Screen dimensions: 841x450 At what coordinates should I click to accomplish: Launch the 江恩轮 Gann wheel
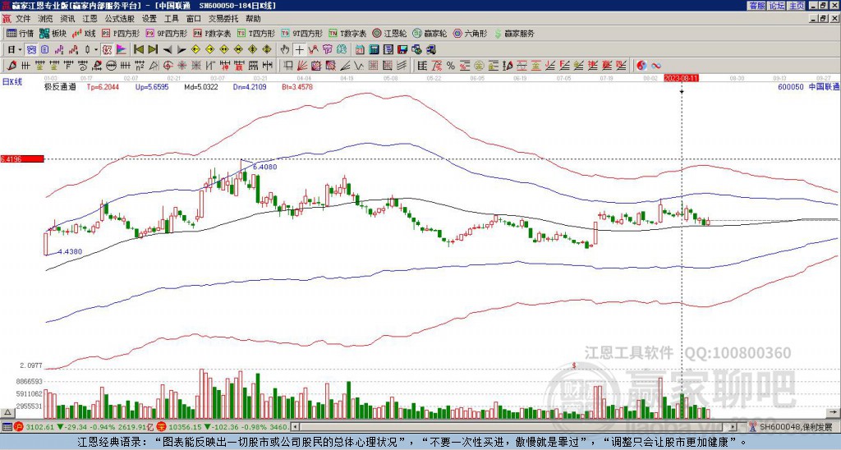[x=390, y=33]
